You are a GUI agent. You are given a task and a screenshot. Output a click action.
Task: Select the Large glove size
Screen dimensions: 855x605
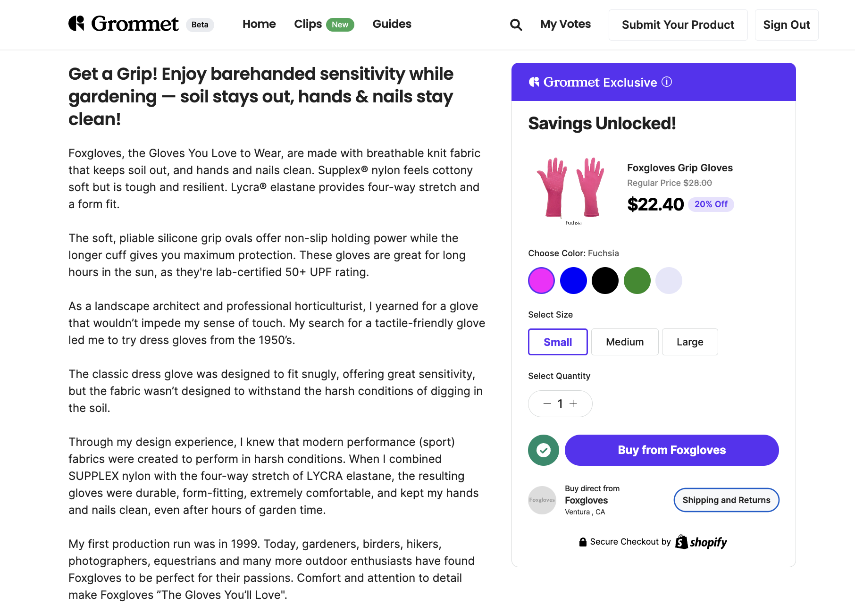[x=689, y=342]
